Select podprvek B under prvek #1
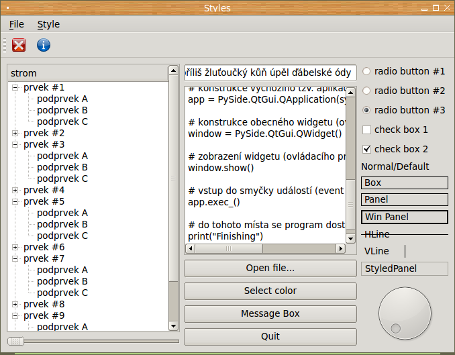Image resolution: width=455 pixels, height=355 pixels. (x=62, y=110)
